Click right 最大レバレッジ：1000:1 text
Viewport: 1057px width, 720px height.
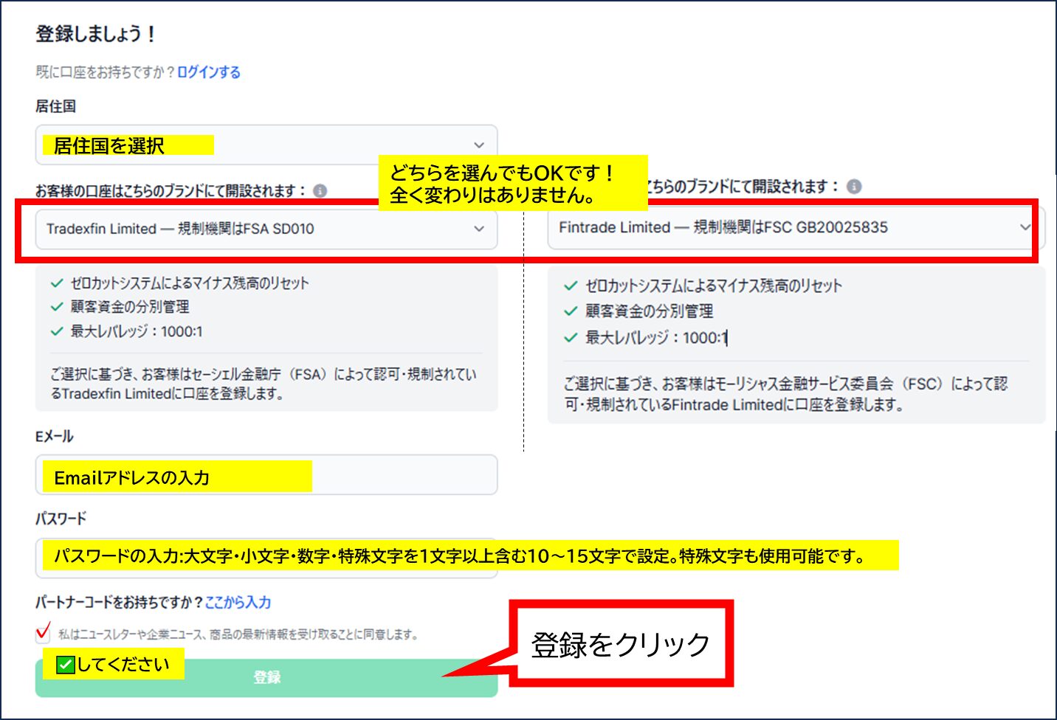[656, 338]
